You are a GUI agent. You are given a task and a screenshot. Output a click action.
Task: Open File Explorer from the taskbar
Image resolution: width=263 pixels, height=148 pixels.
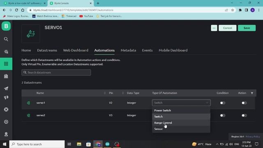pyautogui.click(x=79, y=144)
